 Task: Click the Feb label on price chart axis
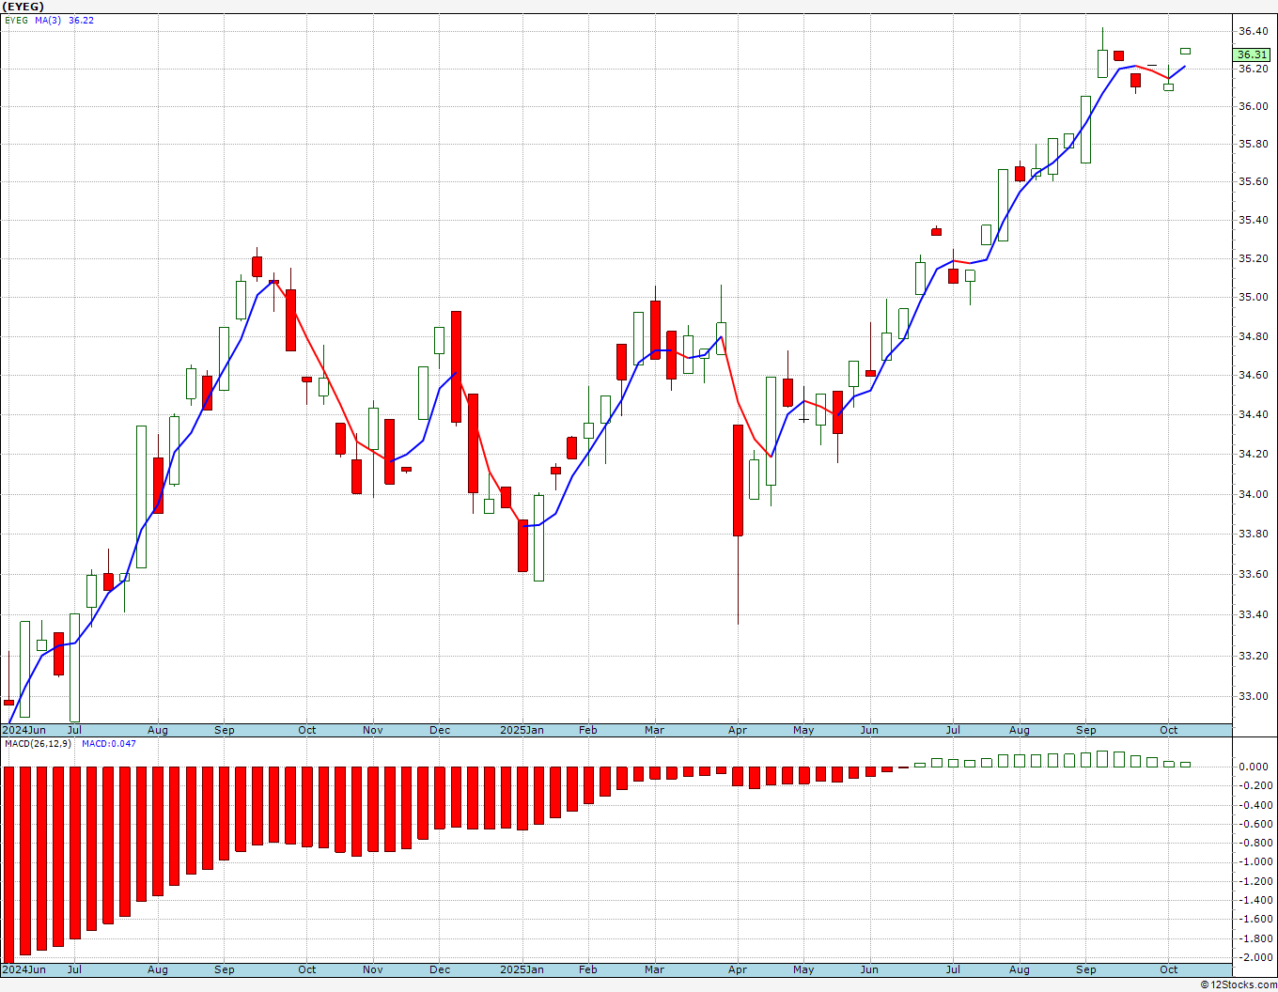pos(588,730)
